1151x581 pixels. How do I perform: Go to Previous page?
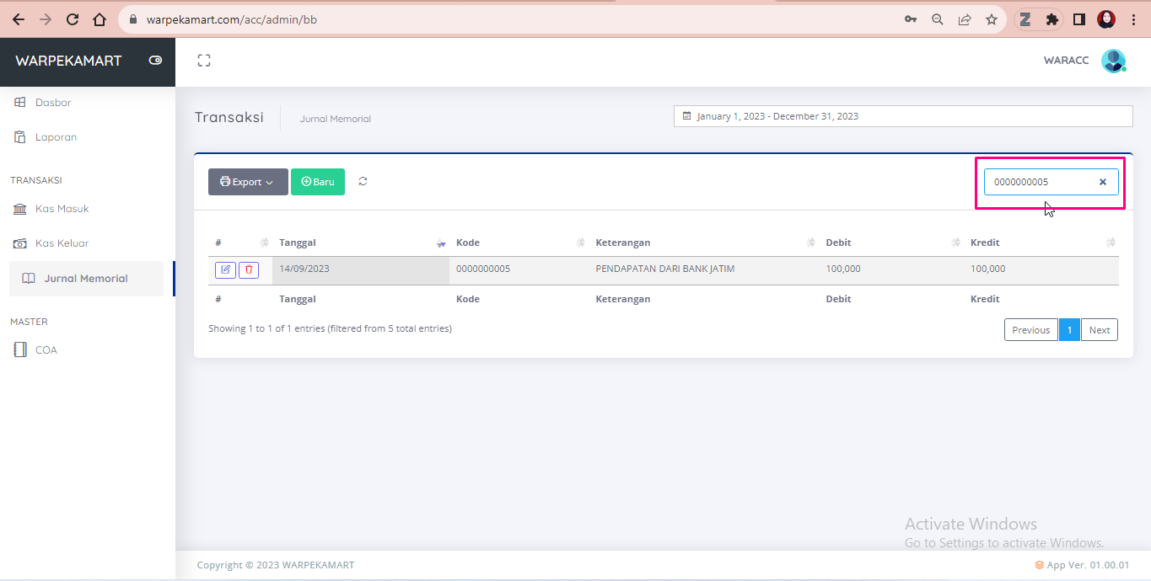pyautogui.click(x=1030, y=330)
